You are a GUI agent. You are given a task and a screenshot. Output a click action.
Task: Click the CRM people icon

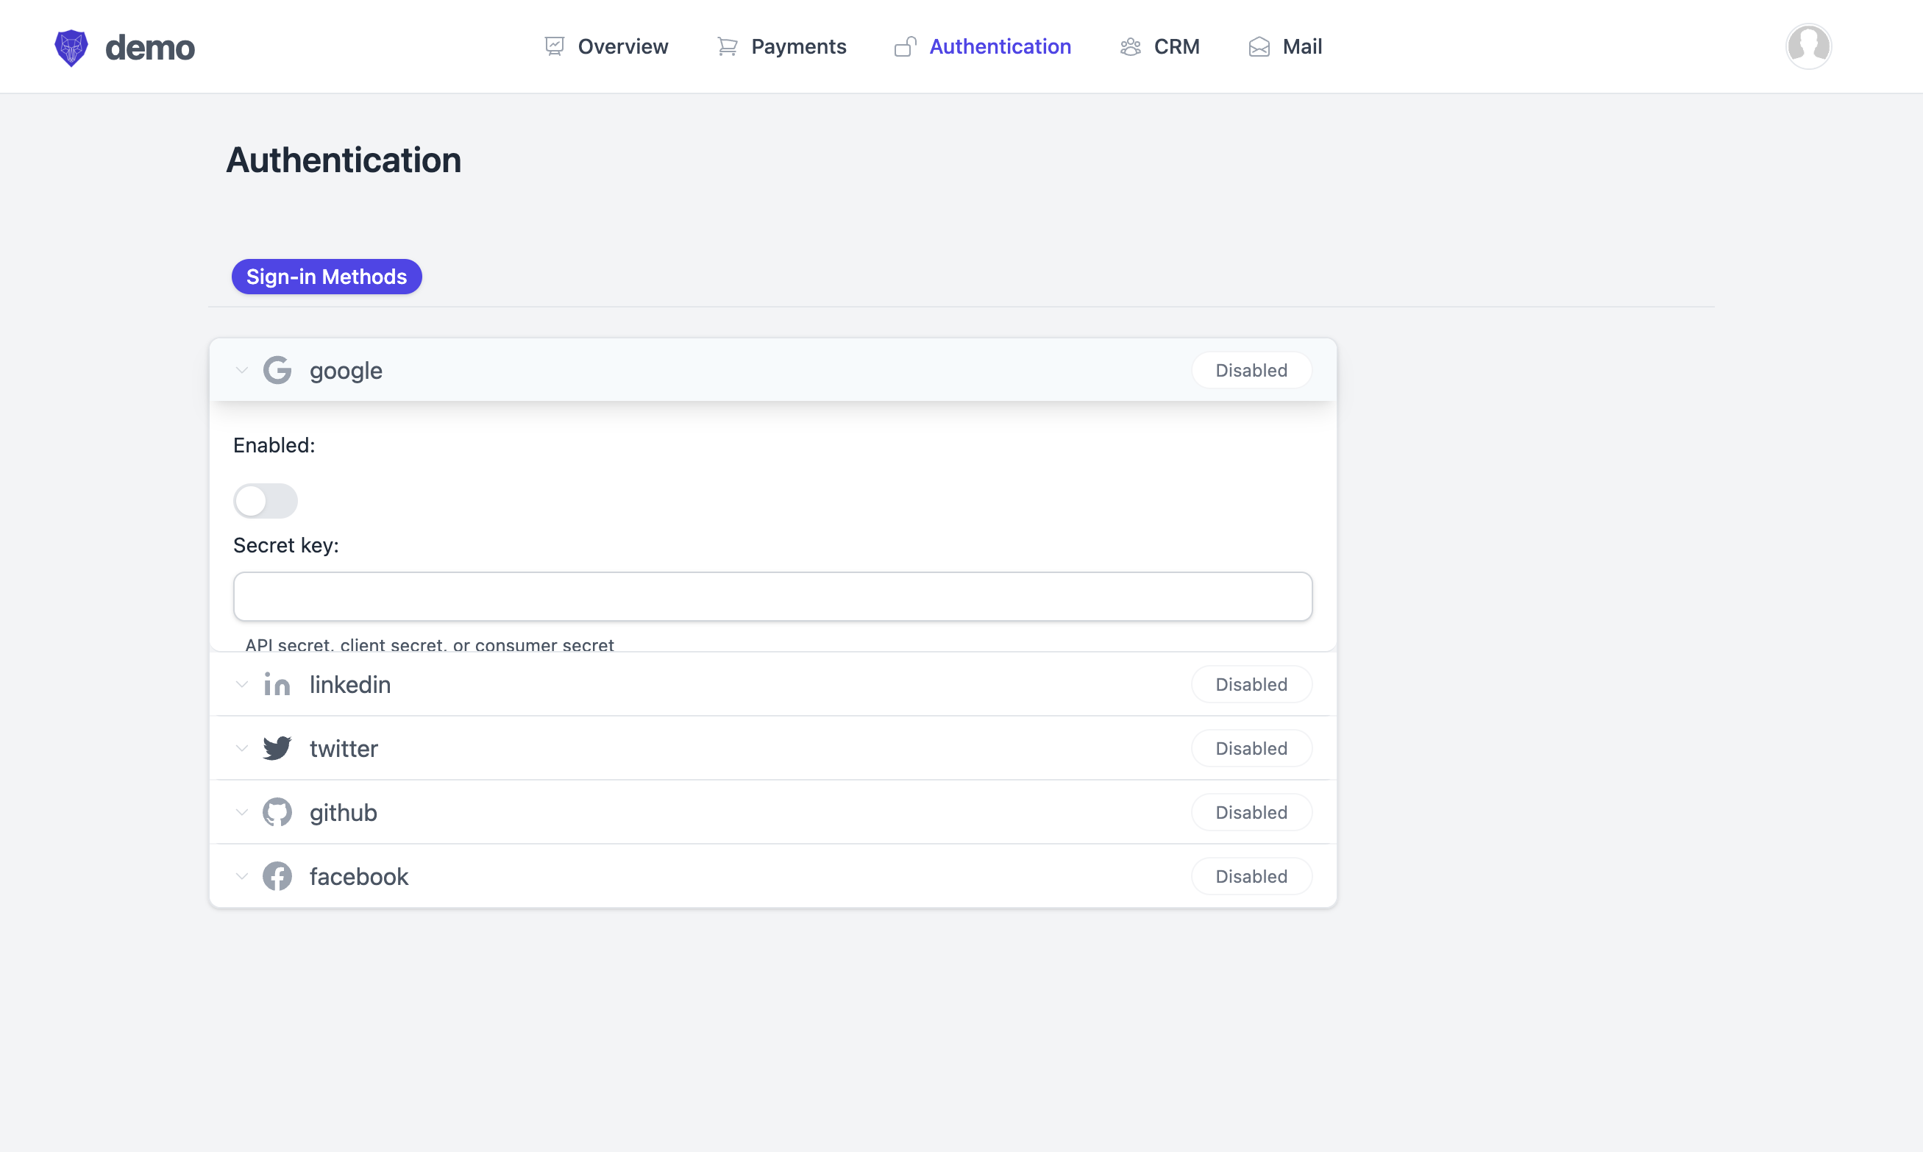pos(1131,46)
